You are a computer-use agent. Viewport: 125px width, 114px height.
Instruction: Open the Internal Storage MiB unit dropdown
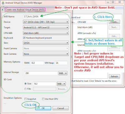[x=63, y=73]
